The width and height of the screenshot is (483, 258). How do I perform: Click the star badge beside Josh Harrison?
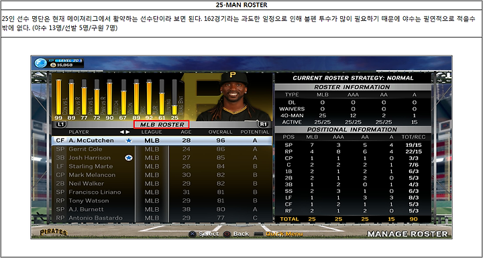pyautogui.click(x=129, y=157)
